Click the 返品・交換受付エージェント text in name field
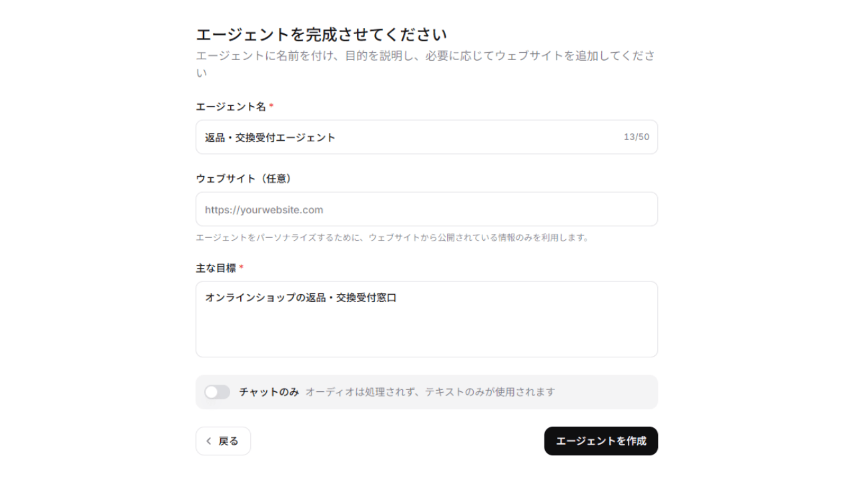854x480 pixels. click(270, 138)
